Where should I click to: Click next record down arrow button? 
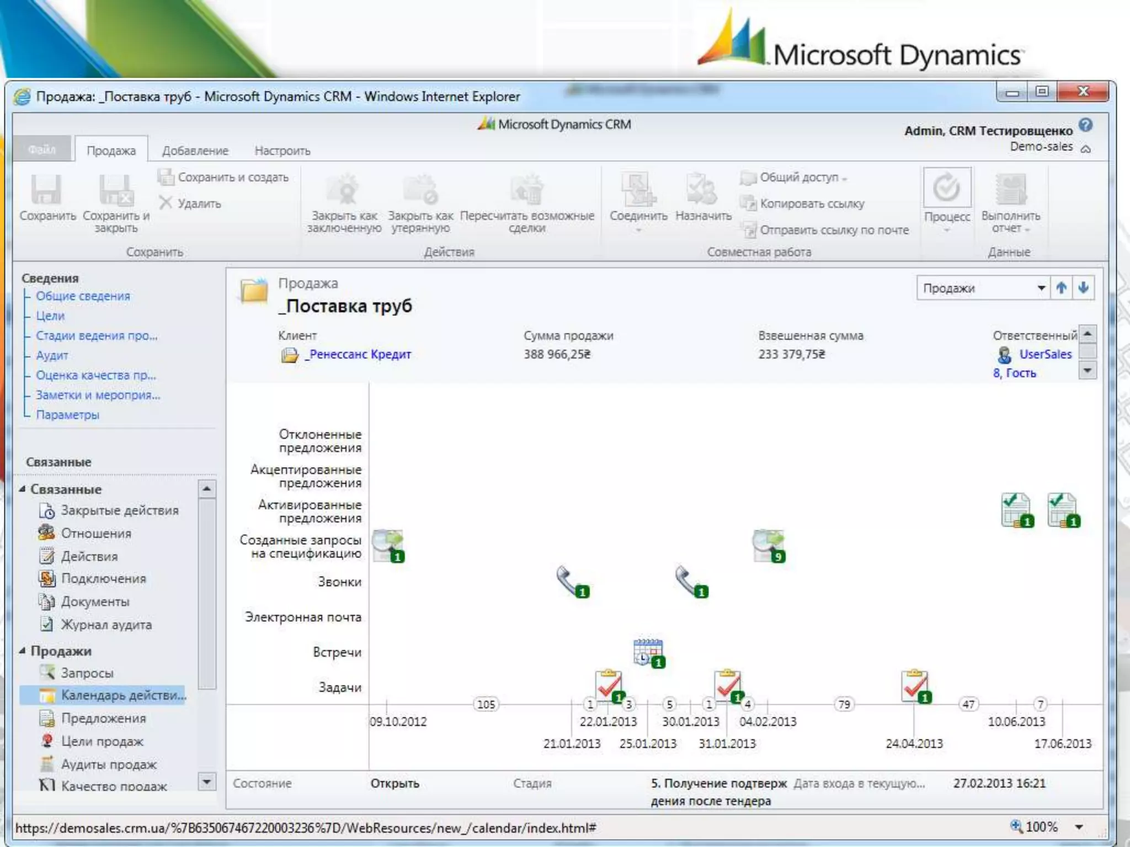1083,288
